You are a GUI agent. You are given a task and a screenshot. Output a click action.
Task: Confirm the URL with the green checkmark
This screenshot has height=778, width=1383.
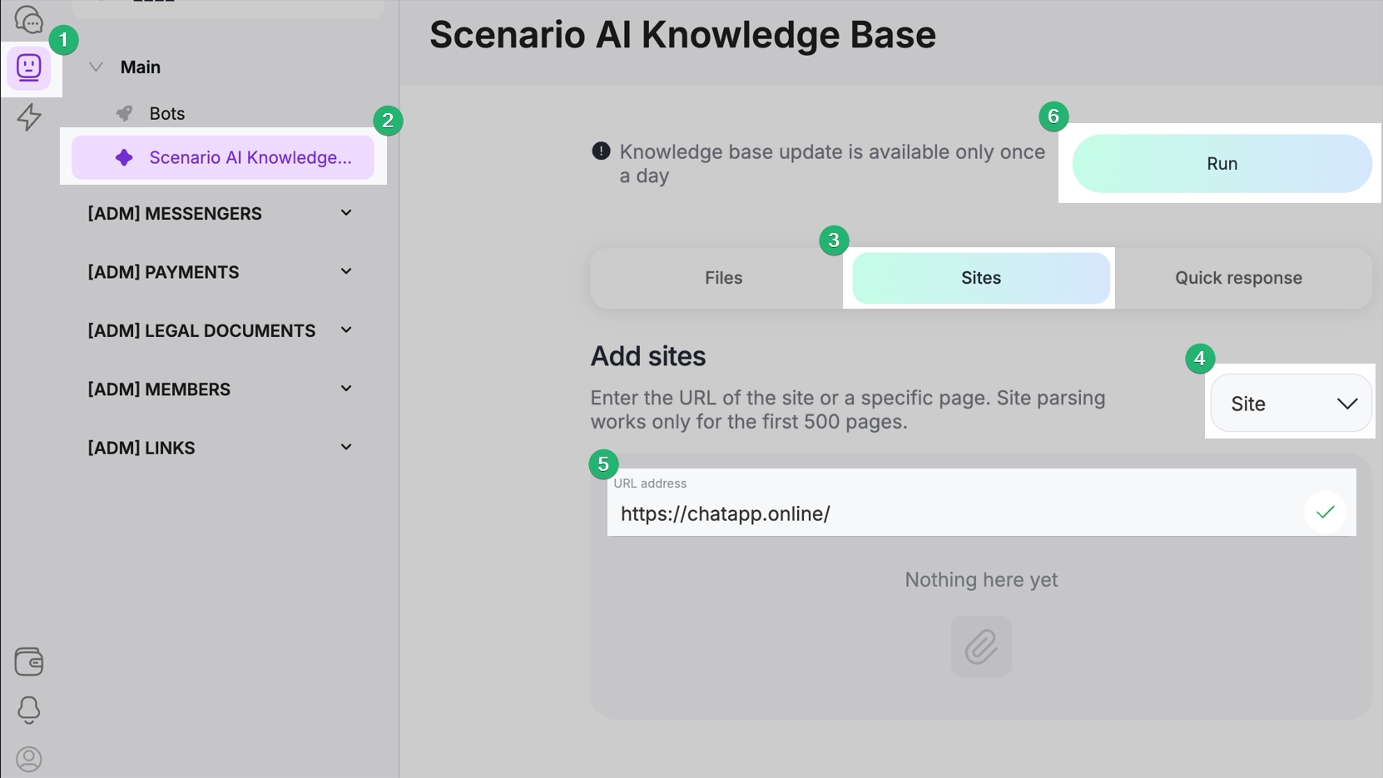click(x=1325, y=513)
